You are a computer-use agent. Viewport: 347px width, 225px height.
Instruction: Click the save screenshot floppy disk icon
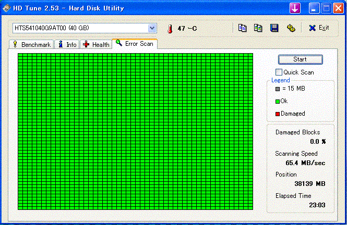274,28
